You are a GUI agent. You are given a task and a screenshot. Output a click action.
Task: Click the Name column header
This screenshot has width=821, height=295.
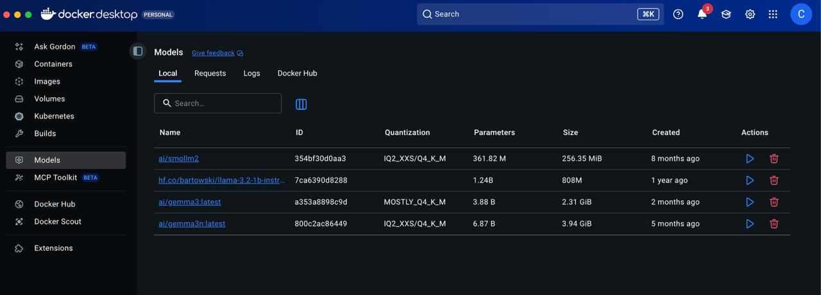coord(170,132)
